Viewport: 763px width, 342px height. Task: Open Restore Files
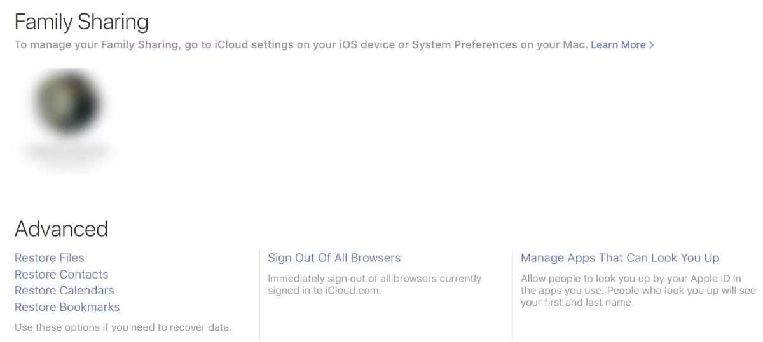[49, 258]
